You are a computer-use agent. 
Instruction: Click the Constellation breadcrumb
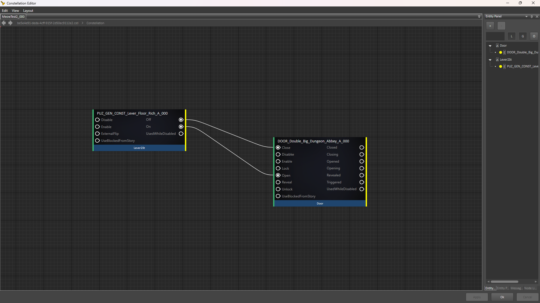(x=95, y=23)
